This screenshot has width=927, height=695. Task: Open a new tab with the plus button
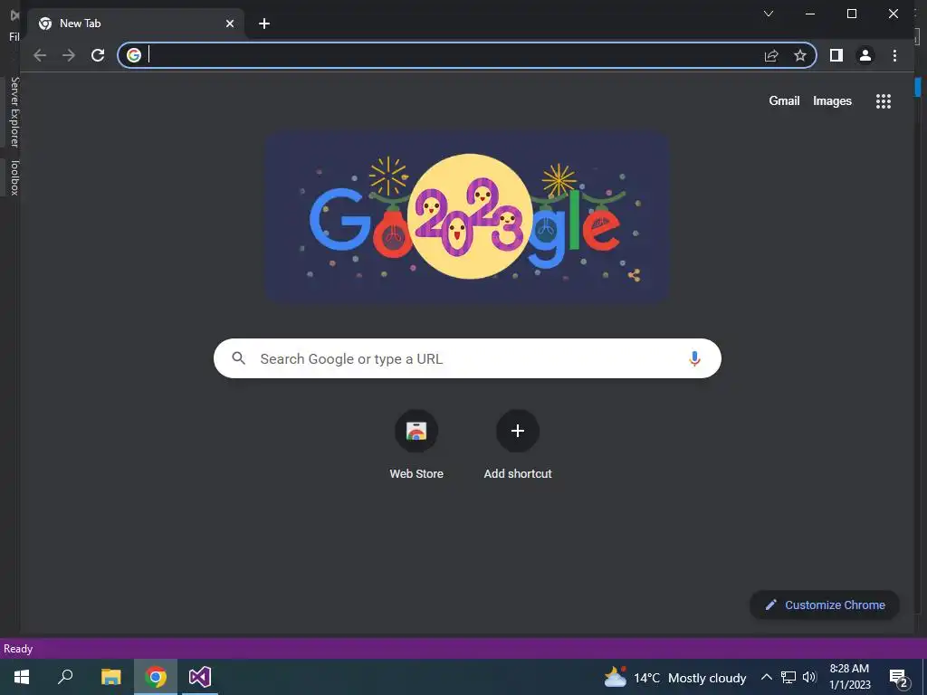[264, 24]
